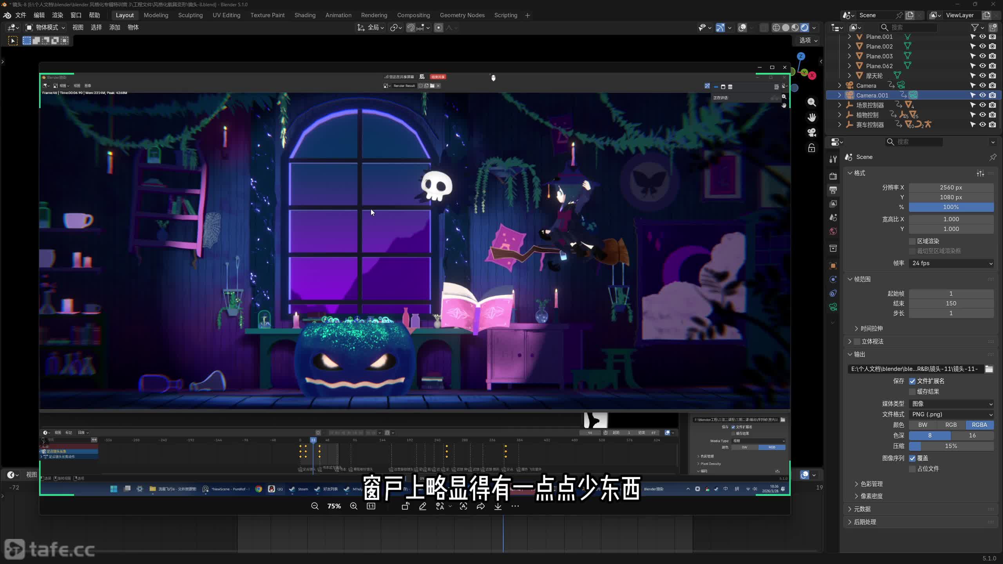Uncheck the 文件扩展名 checkbox

(x=912, y=381)
